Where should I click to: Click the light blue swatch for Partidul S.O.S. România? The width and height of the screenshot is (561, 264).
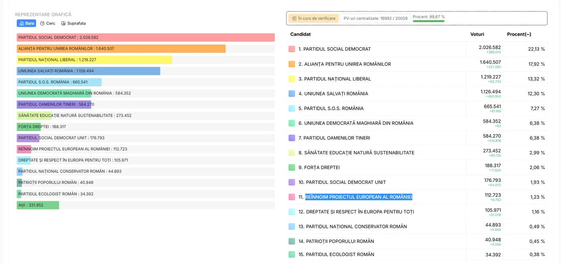[x=292, y=108]
